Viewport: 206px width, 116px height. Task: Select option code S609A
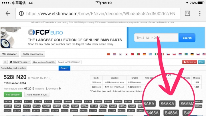[27, 111]
